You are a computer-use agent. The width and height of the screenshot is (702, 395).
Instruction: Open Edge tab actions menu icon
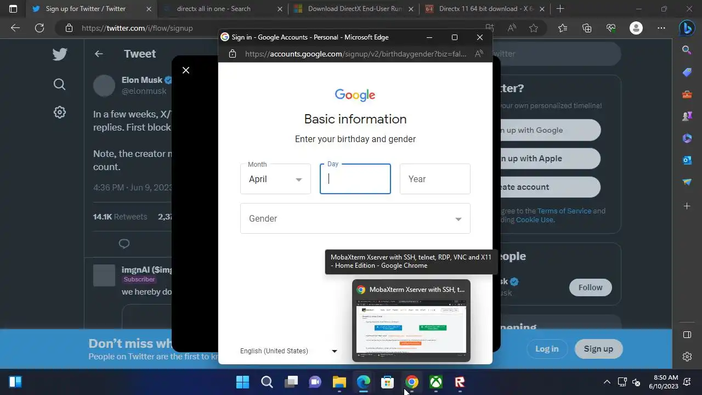click(x=13, y=9)
